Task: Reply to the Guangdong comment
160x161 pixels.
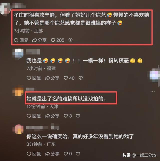Action: [x=34, y=154]
